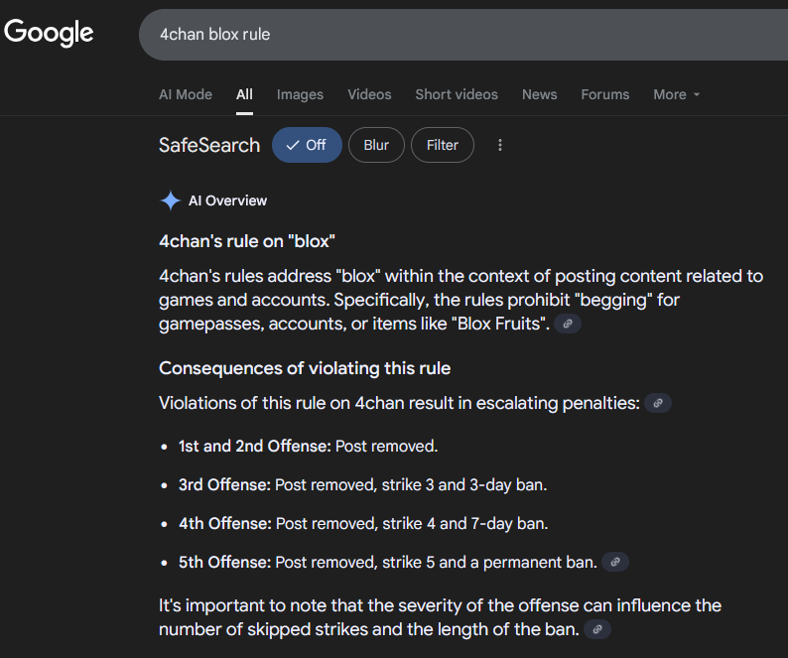Viewport: 788px width, 658px height.
Task: Click the Google logo
Action: click(x=49, y=33)
